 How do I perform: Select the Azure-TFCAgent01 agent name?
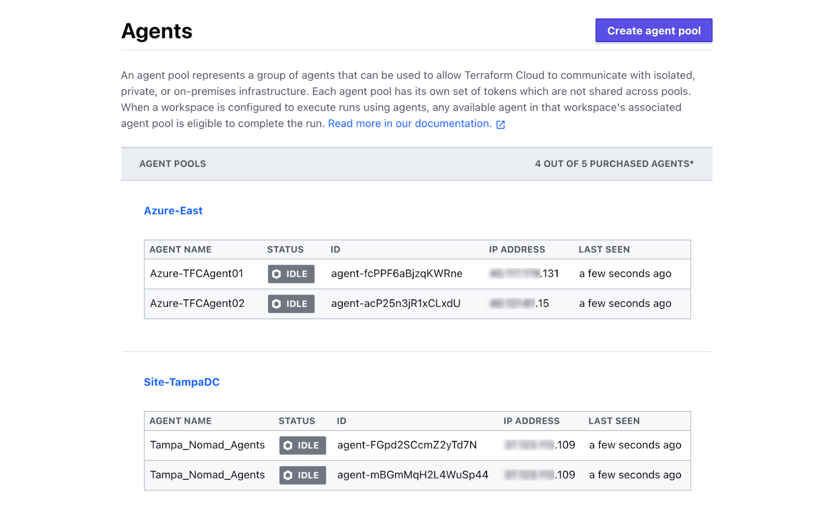point(197,274)
